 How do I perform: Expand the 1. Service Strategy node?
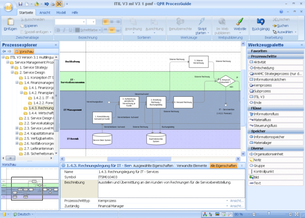click(x=12, y=67)
